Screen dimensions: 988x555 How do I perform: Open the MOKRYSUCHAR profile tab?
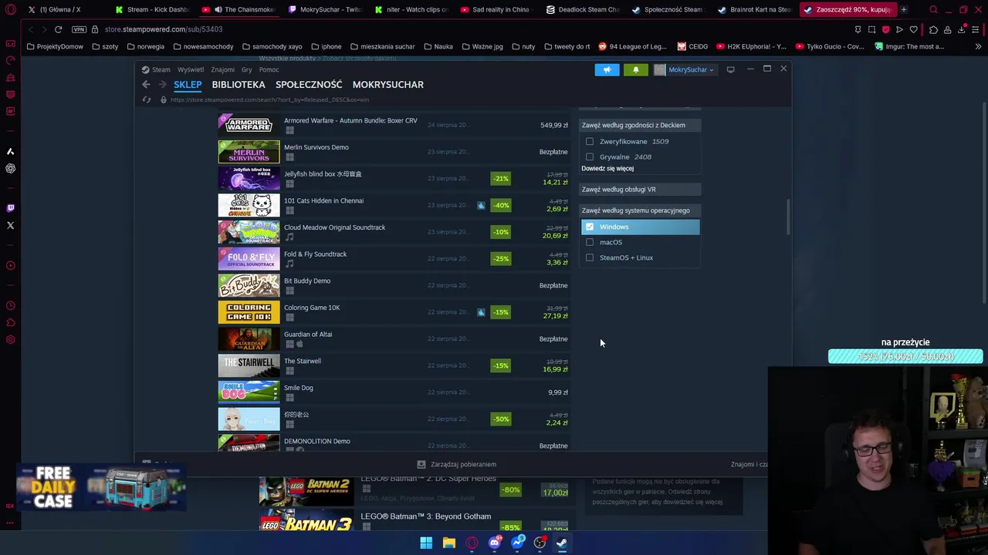[x=388, y=84]
